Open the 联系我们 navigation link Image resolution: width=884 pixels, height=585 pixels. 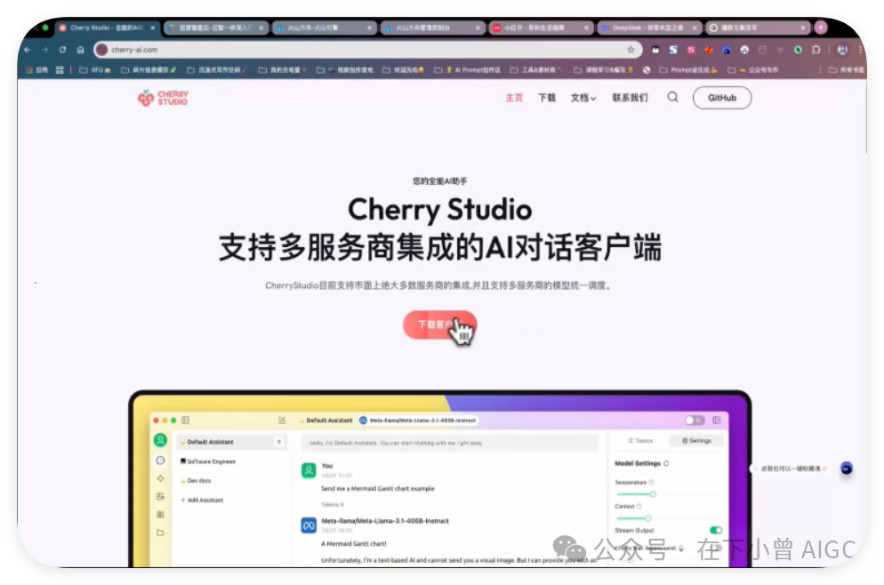click(x=630, y=98)
